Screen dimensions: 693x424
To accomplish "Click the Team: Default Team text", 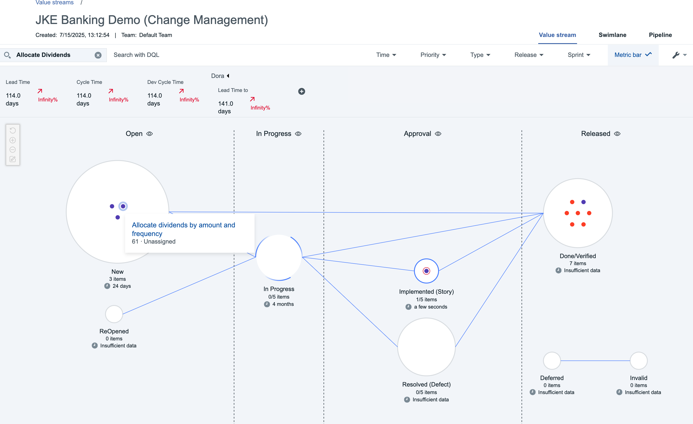I will [146, 35].
